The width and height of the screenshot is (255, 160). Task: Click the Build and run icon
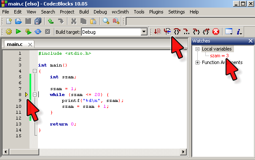click(x=28, y=32)
